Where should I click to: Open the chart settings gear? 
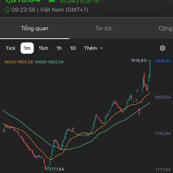pyautogui.click(x=162, y=48)
